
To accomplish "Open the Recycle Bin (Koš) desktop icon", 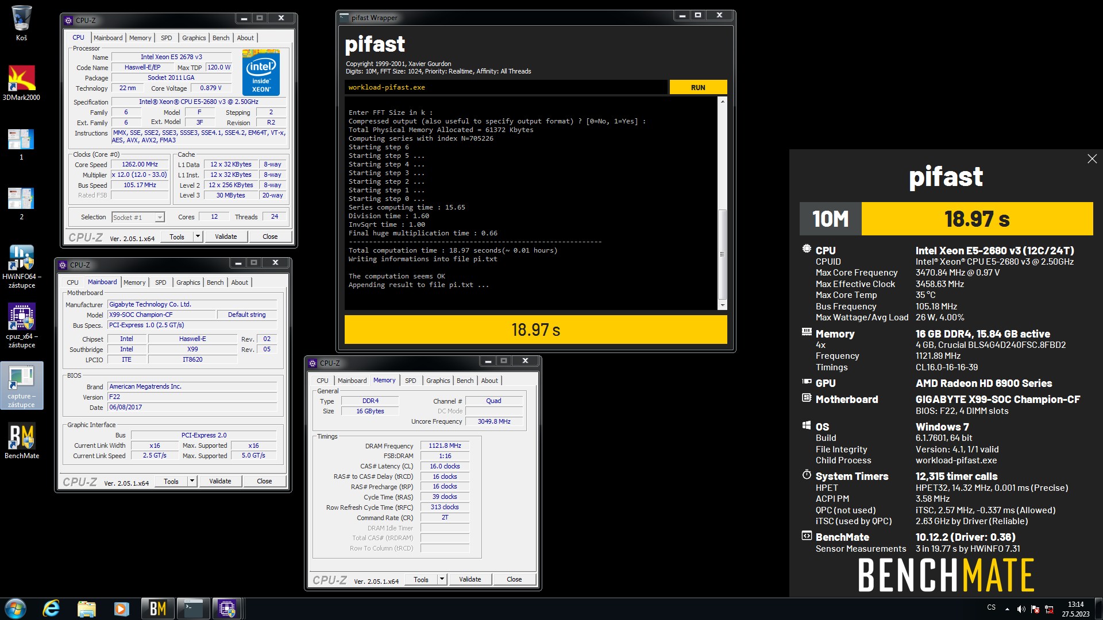I will click(x=21, y=23).
